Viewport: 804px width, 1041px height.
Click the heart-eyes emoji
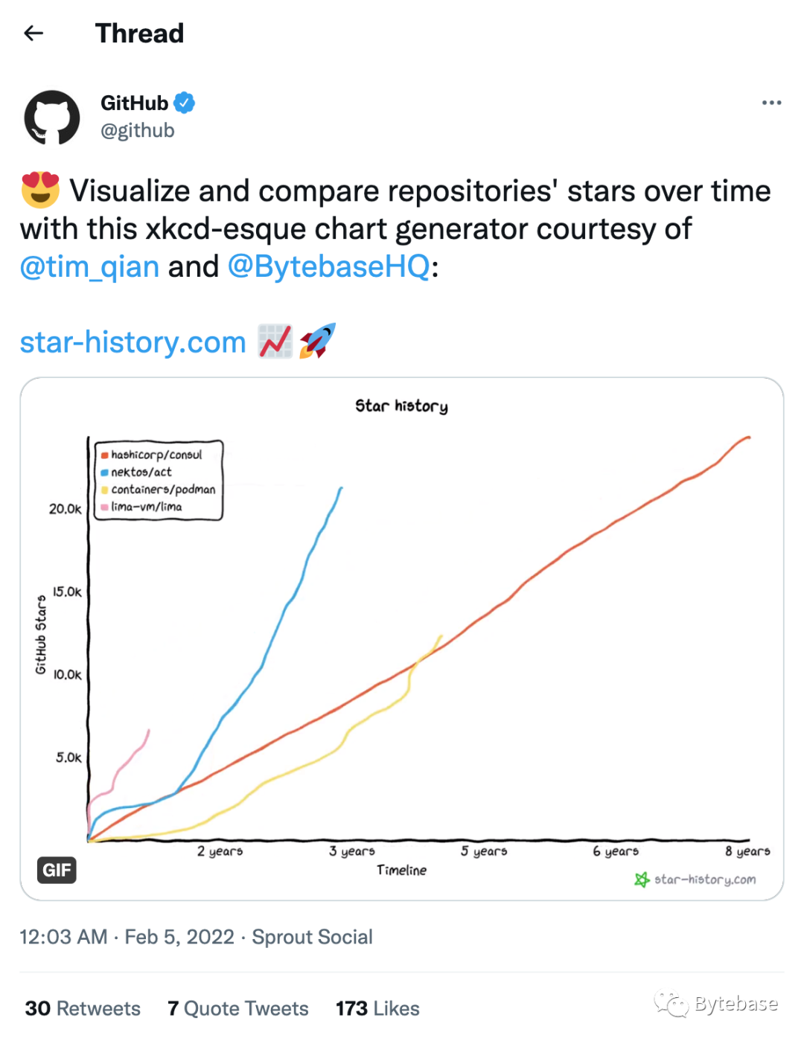pos(40,190)
